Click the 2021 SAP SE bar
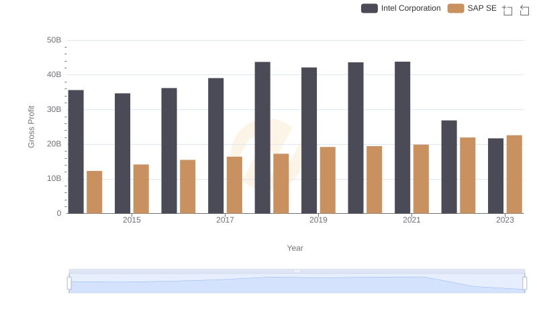537x309 pixels. pyautogui.click(x=421, y=179)
